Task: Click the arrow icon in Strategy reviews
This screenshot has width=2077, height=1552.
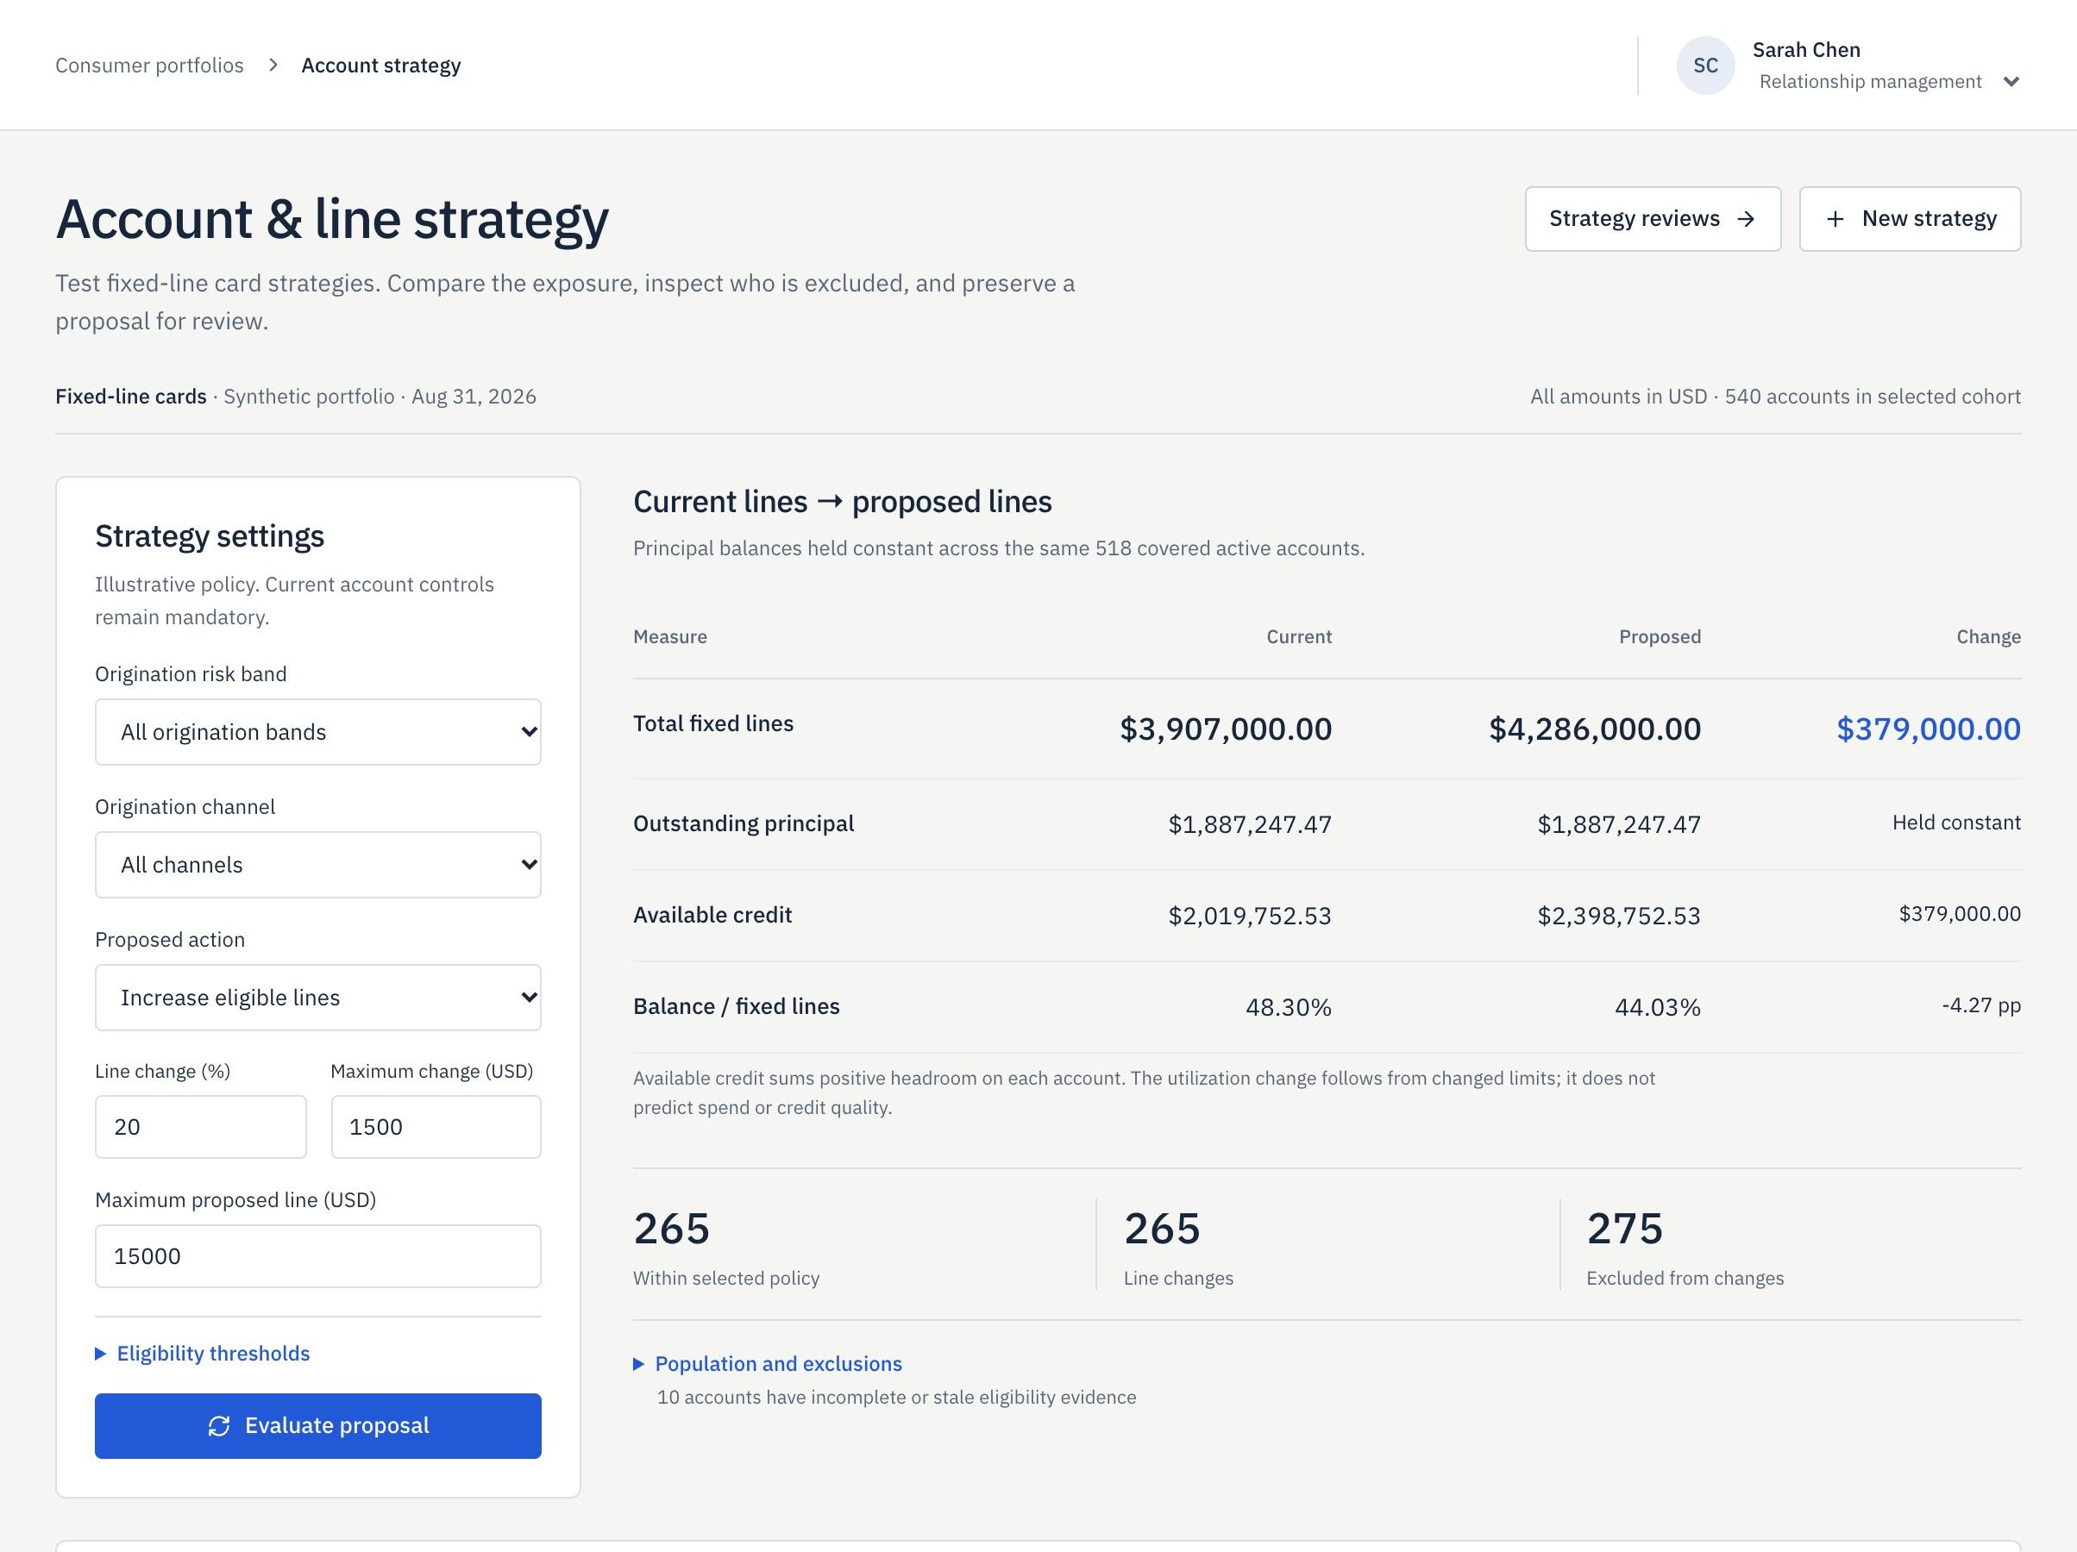Action: tap(1746, 219)
